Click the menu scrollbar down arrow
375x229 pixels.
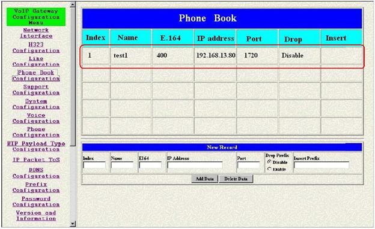click(x=73, y=224)
